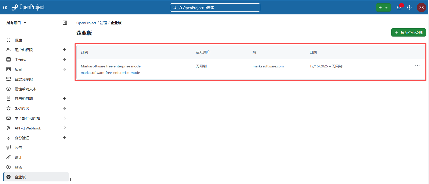The image size is (429, 184).
Task: Open the 颜色 menu item
Action: 36,167
